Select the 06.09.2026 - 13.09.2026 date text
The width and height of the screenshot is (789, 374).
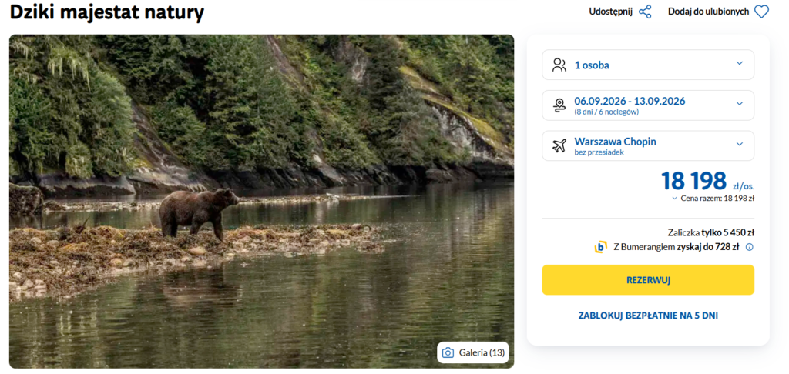pyautogui.click(x=630, y=101)
